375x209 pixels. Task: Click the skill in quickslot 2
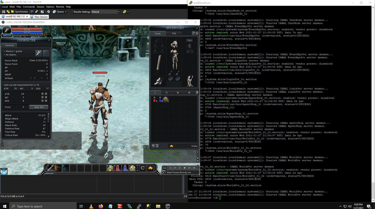coord(58,168)
